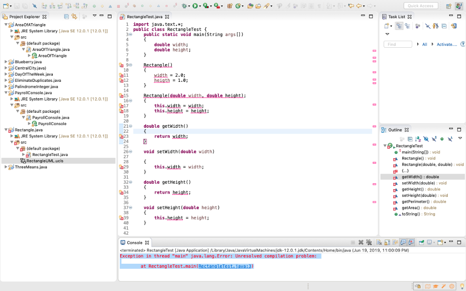This screenshot has height=291, width=466.
Task: Click Remove All Terminated Launches in Console
Action: (369, 243)
